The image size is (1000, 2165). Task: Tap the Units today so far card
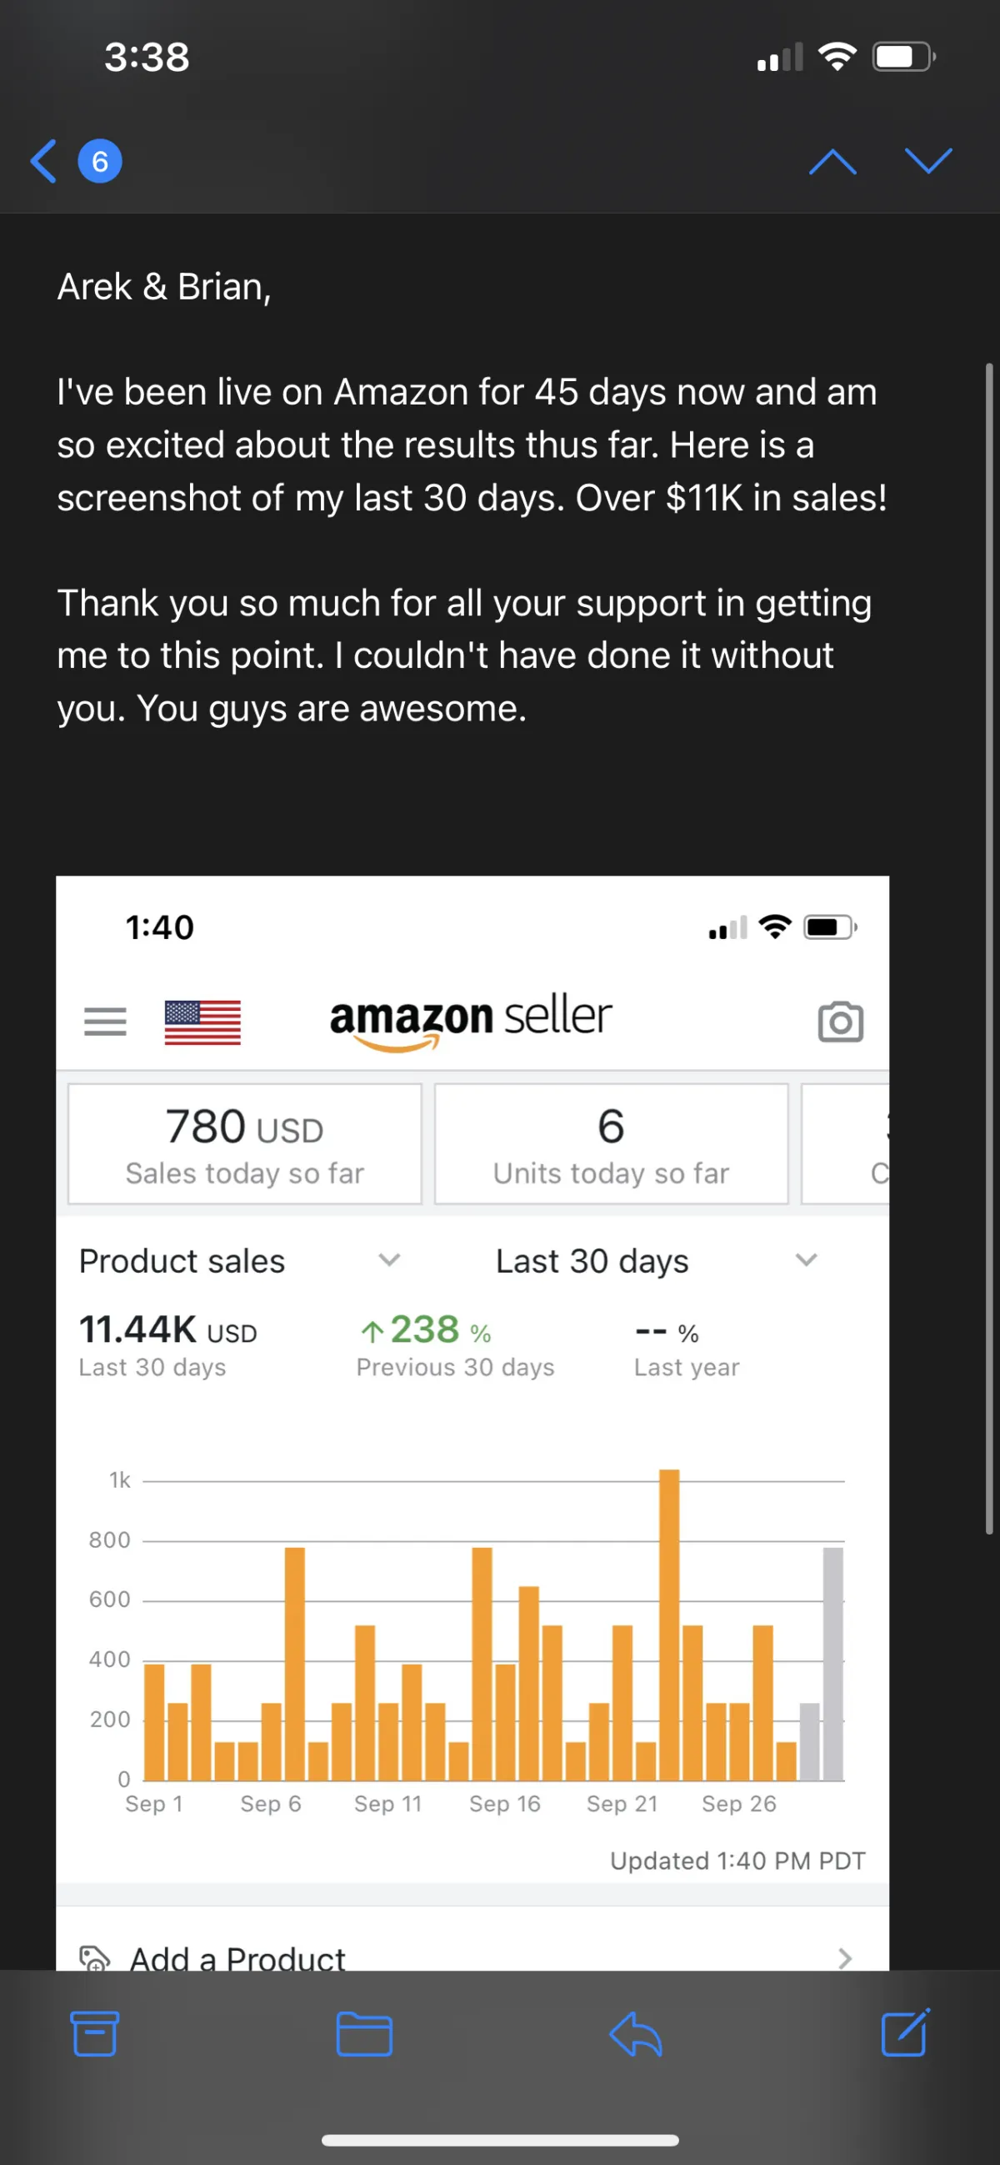(x=610, y=1144)
